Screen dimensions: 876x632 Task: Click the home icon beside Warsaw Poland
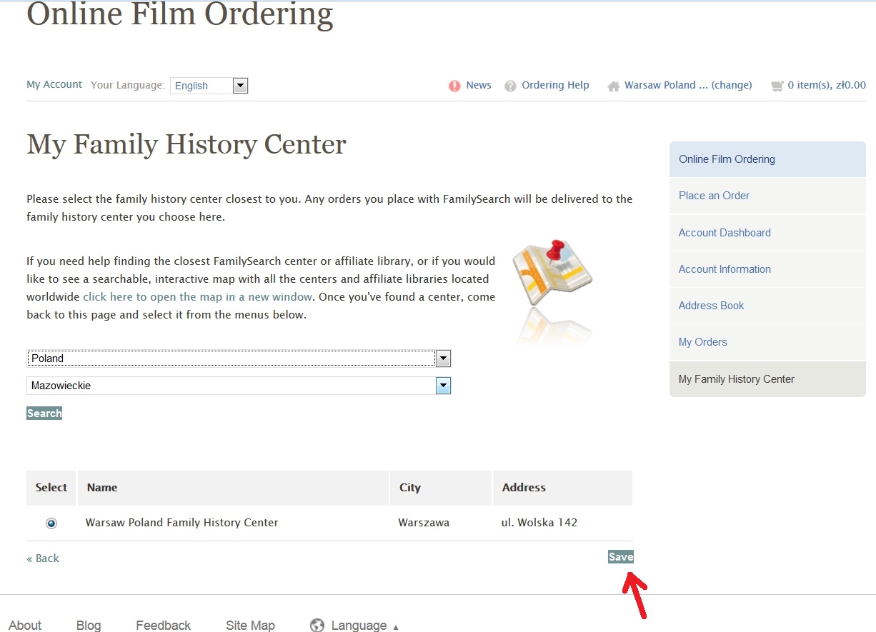613,86
